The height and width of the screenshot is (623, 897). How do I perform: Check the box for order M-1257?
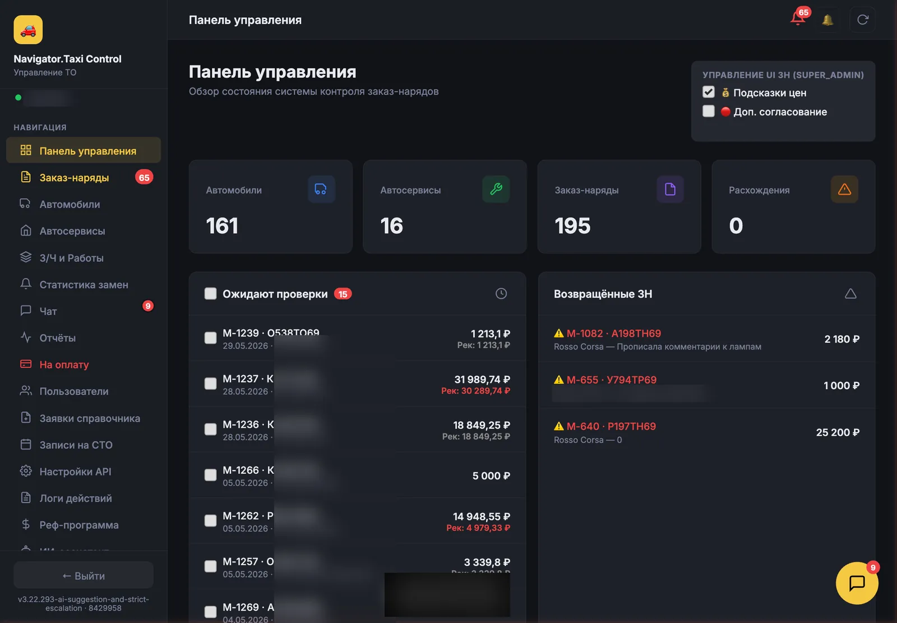click(x=210, y=566)
